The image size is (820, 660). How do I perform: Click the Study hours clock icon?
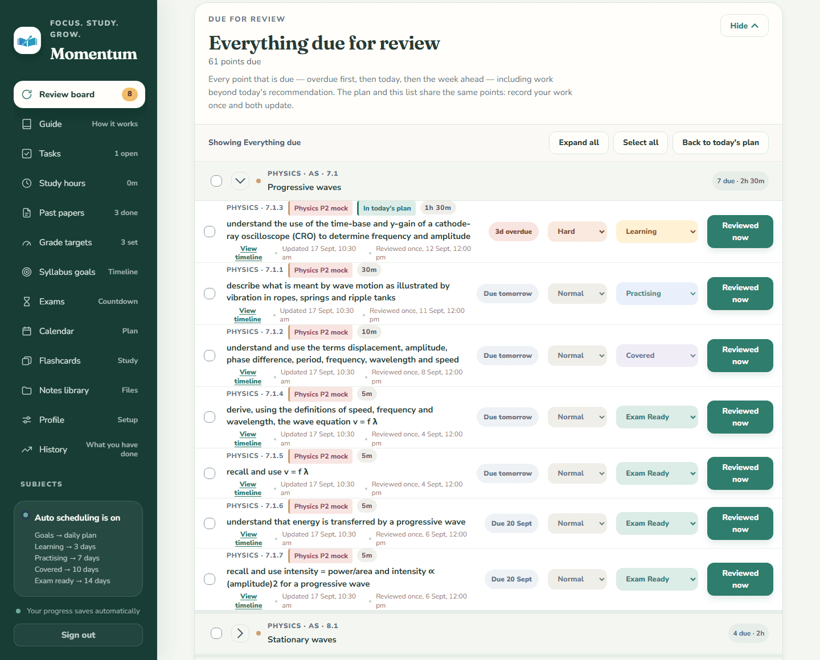tap(27, 183)
